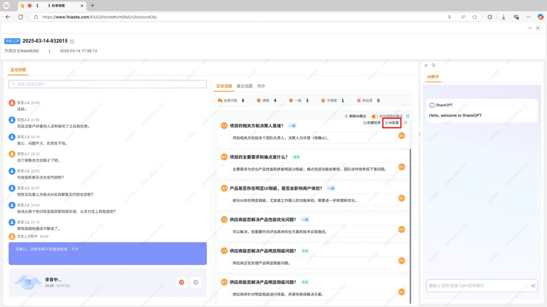Image resolution: width=547 pixels, height=307 pixels.
Task: Open the 待办 tab
Action: click(261, 86)
